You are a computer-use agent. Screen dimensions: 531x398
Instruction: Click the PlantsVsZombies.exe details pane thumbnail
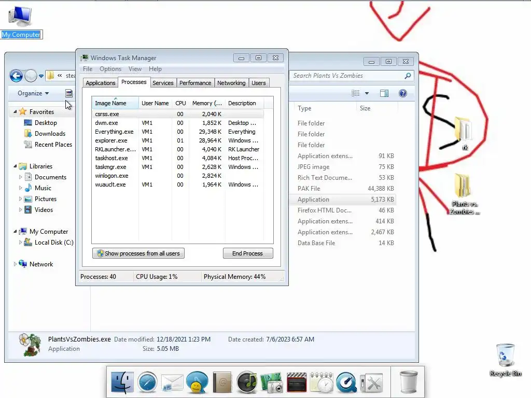pos(30,345)
